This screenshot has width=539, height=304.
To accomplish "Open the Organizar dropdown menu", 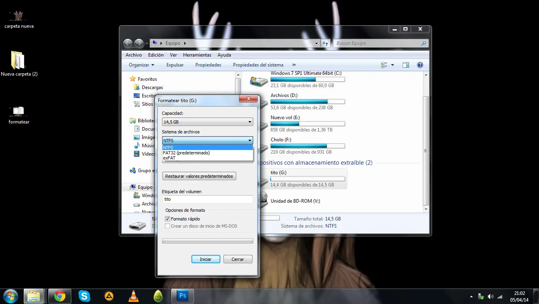I will pyautogui.click(x=141, y=65).
